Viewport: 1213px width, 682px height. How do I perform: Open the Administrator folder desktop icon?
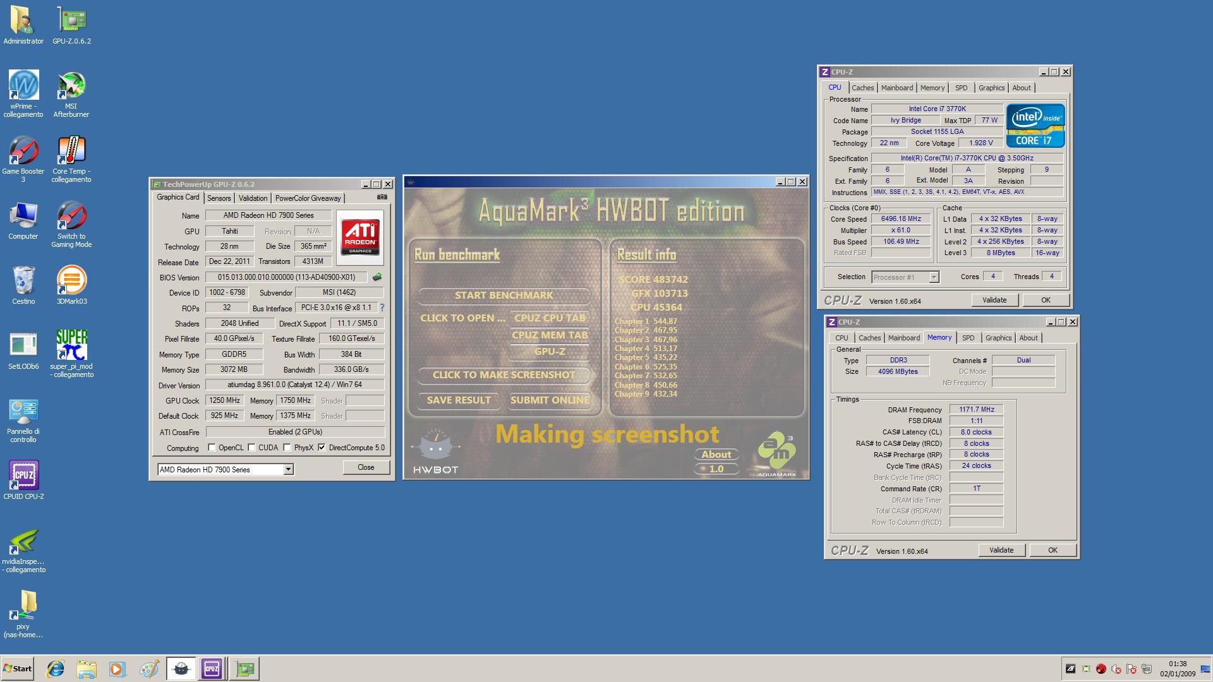23,25
